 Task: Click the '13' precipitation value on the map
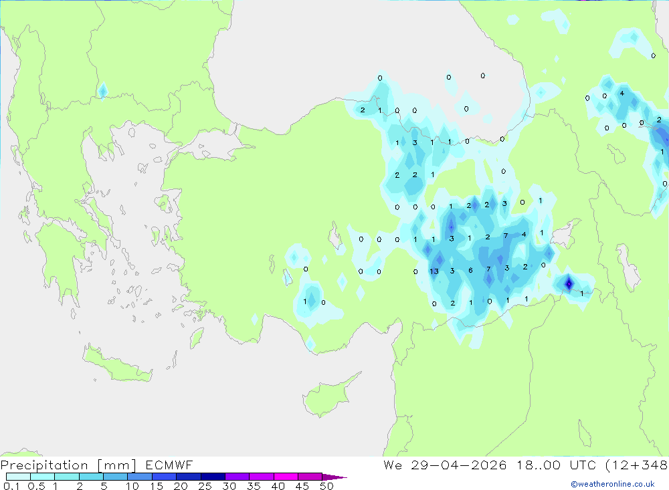coord(434,271)
